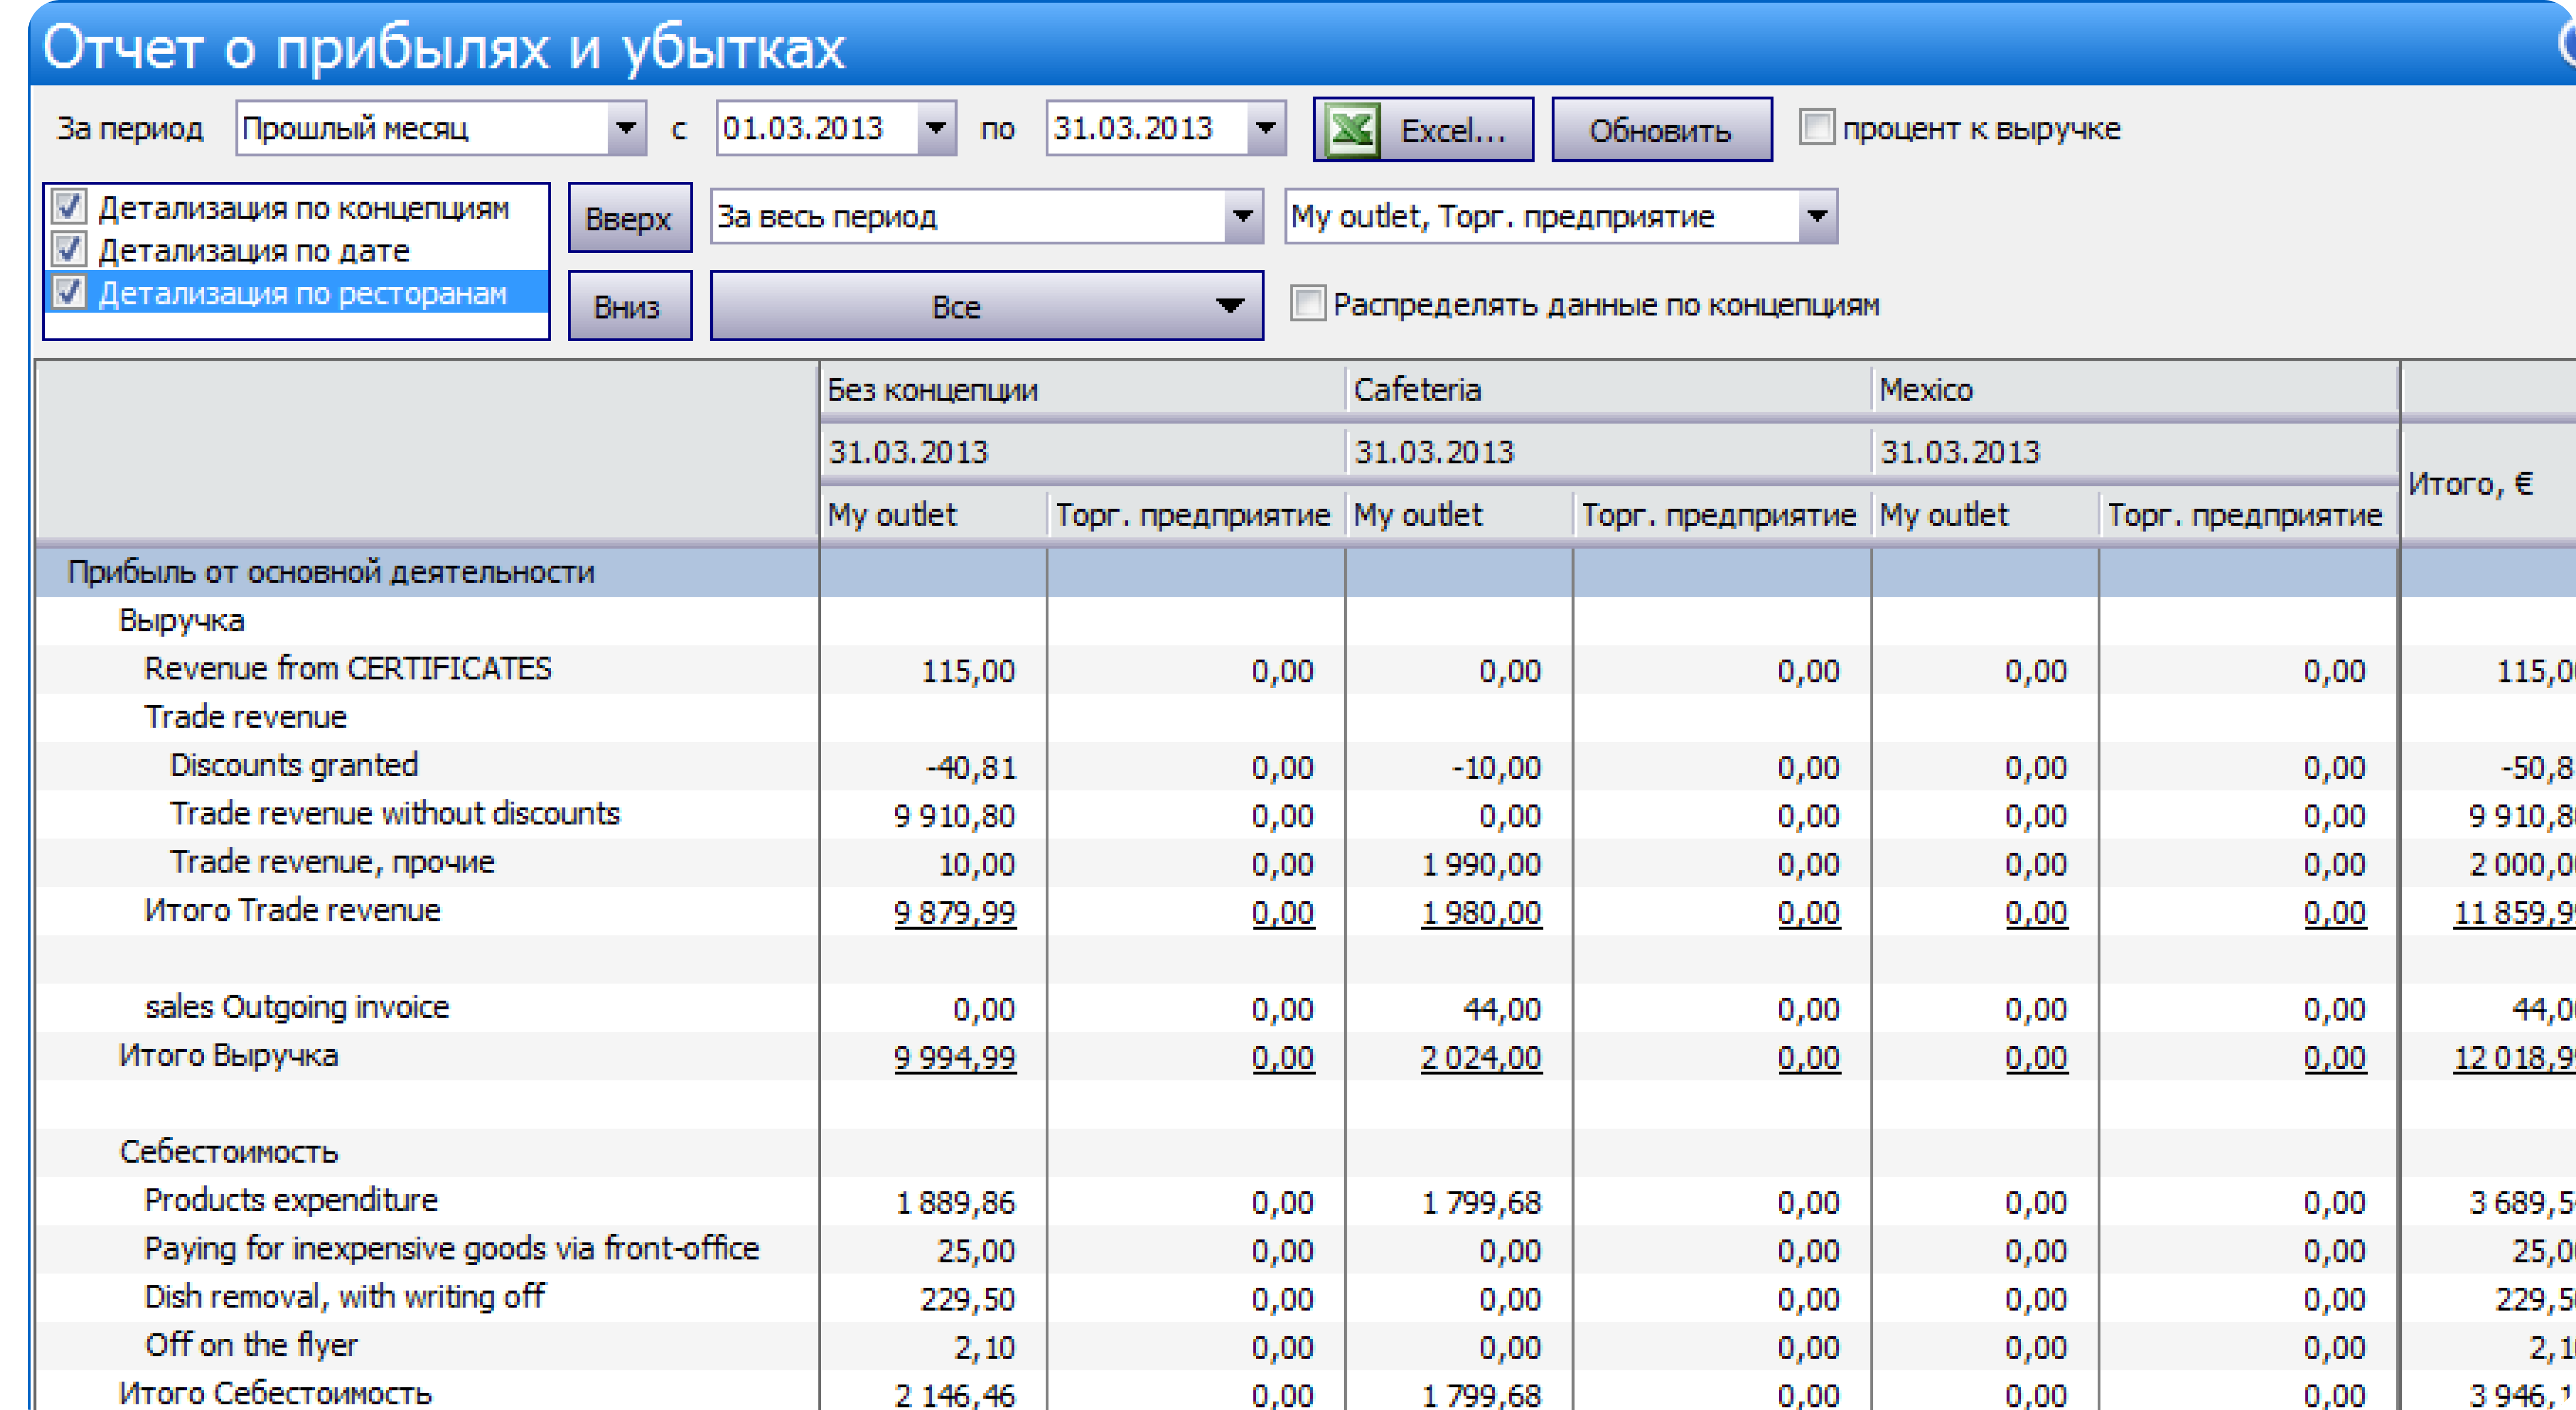Enable процент к выручке checkbox
The height and width of the screenshot is (1410, 2576).
tap(1816, 128)
